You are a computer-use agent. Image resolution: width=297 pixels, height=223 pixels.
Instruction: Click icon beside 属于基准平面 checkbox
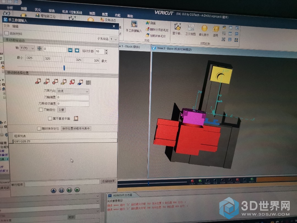tap(76, 118)
